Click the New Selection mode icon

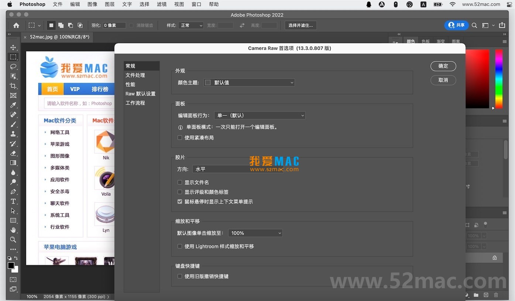click(x=51, y=26)
